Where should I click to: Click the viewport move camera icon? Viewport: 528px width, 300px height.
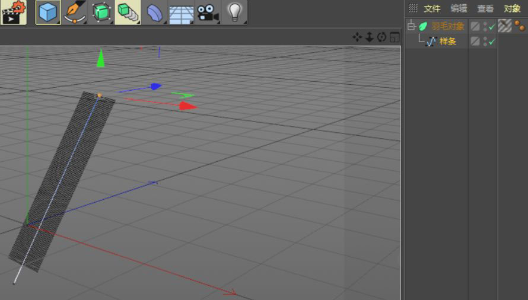click(x=357, y=37)
